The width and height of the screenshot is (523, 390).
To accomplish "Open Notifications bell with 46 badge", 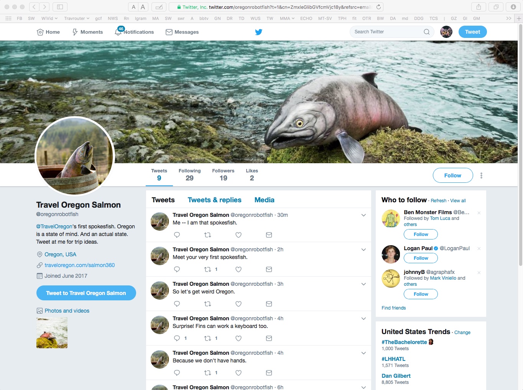I will click(x=119, y=31).
